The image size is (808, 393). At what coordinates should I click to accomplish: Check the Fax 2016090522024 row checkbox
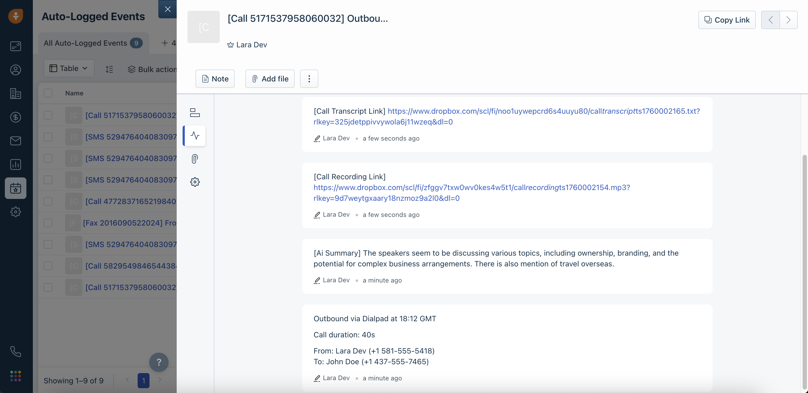coord(48,223)
